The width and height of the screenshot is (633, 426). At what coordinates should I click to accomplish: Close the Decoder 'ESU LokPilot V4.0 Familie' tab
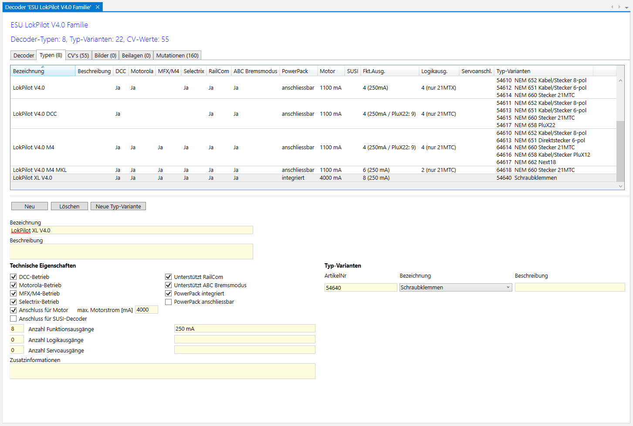click(x=98, y=7)
